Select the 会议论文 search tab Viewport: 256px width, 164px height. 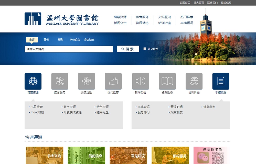click(89, 40)
